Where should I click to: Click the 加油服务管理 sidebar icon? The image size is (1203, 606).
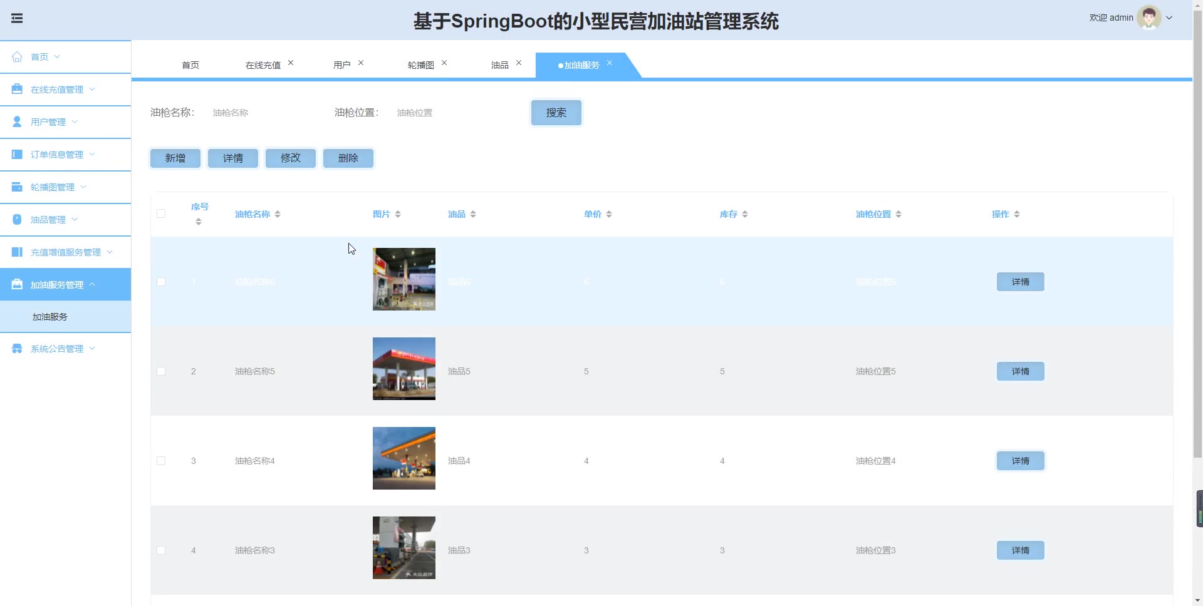click(x=17, y=285)
